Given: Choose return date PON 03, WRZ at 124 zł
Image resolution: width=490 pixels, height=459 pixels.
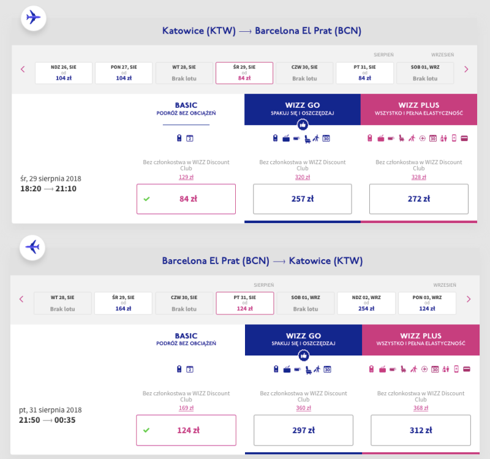Looking at the screenshot, I should 427,303.
